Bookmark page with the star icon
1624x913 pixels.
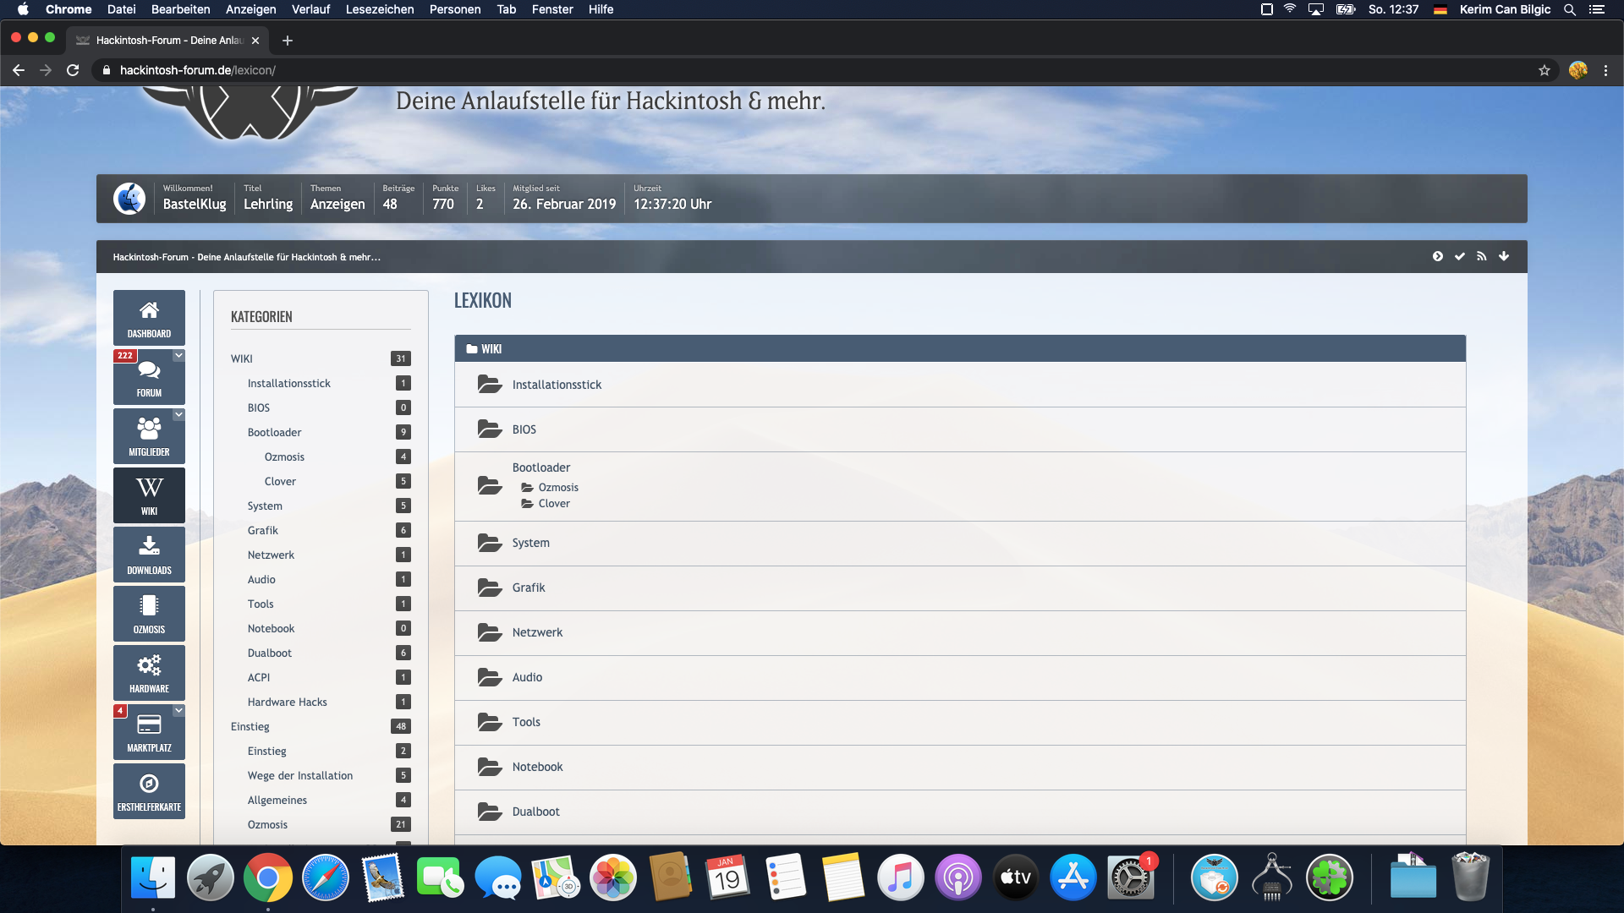tap(1544, 70)
